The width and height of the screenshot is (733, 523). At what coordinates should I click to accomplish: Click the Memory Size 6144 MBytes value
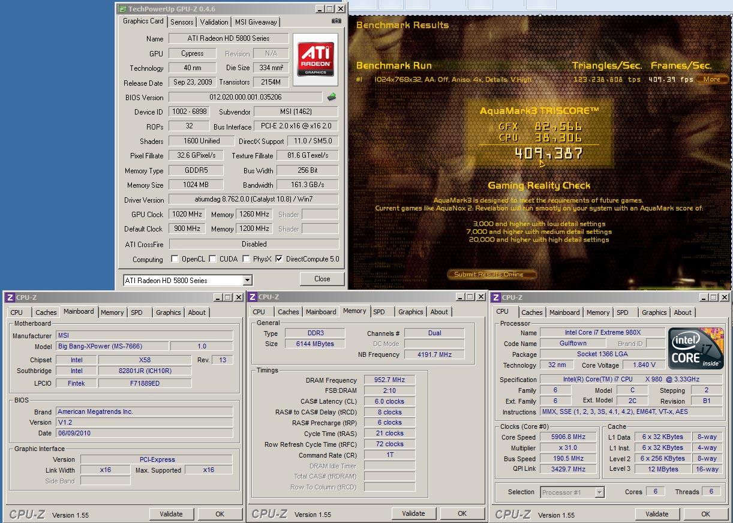pyautogui.click(x=315, y=344)
